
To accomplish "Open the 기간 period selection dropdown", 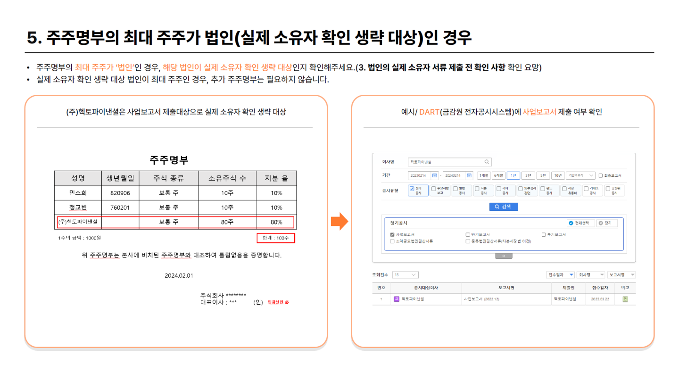I will tap(580, 175).
